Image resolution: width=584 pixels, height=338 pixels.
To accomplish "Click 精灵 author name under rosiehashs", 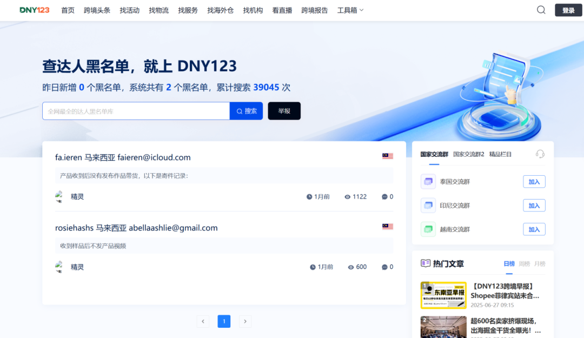I will 77,267.
